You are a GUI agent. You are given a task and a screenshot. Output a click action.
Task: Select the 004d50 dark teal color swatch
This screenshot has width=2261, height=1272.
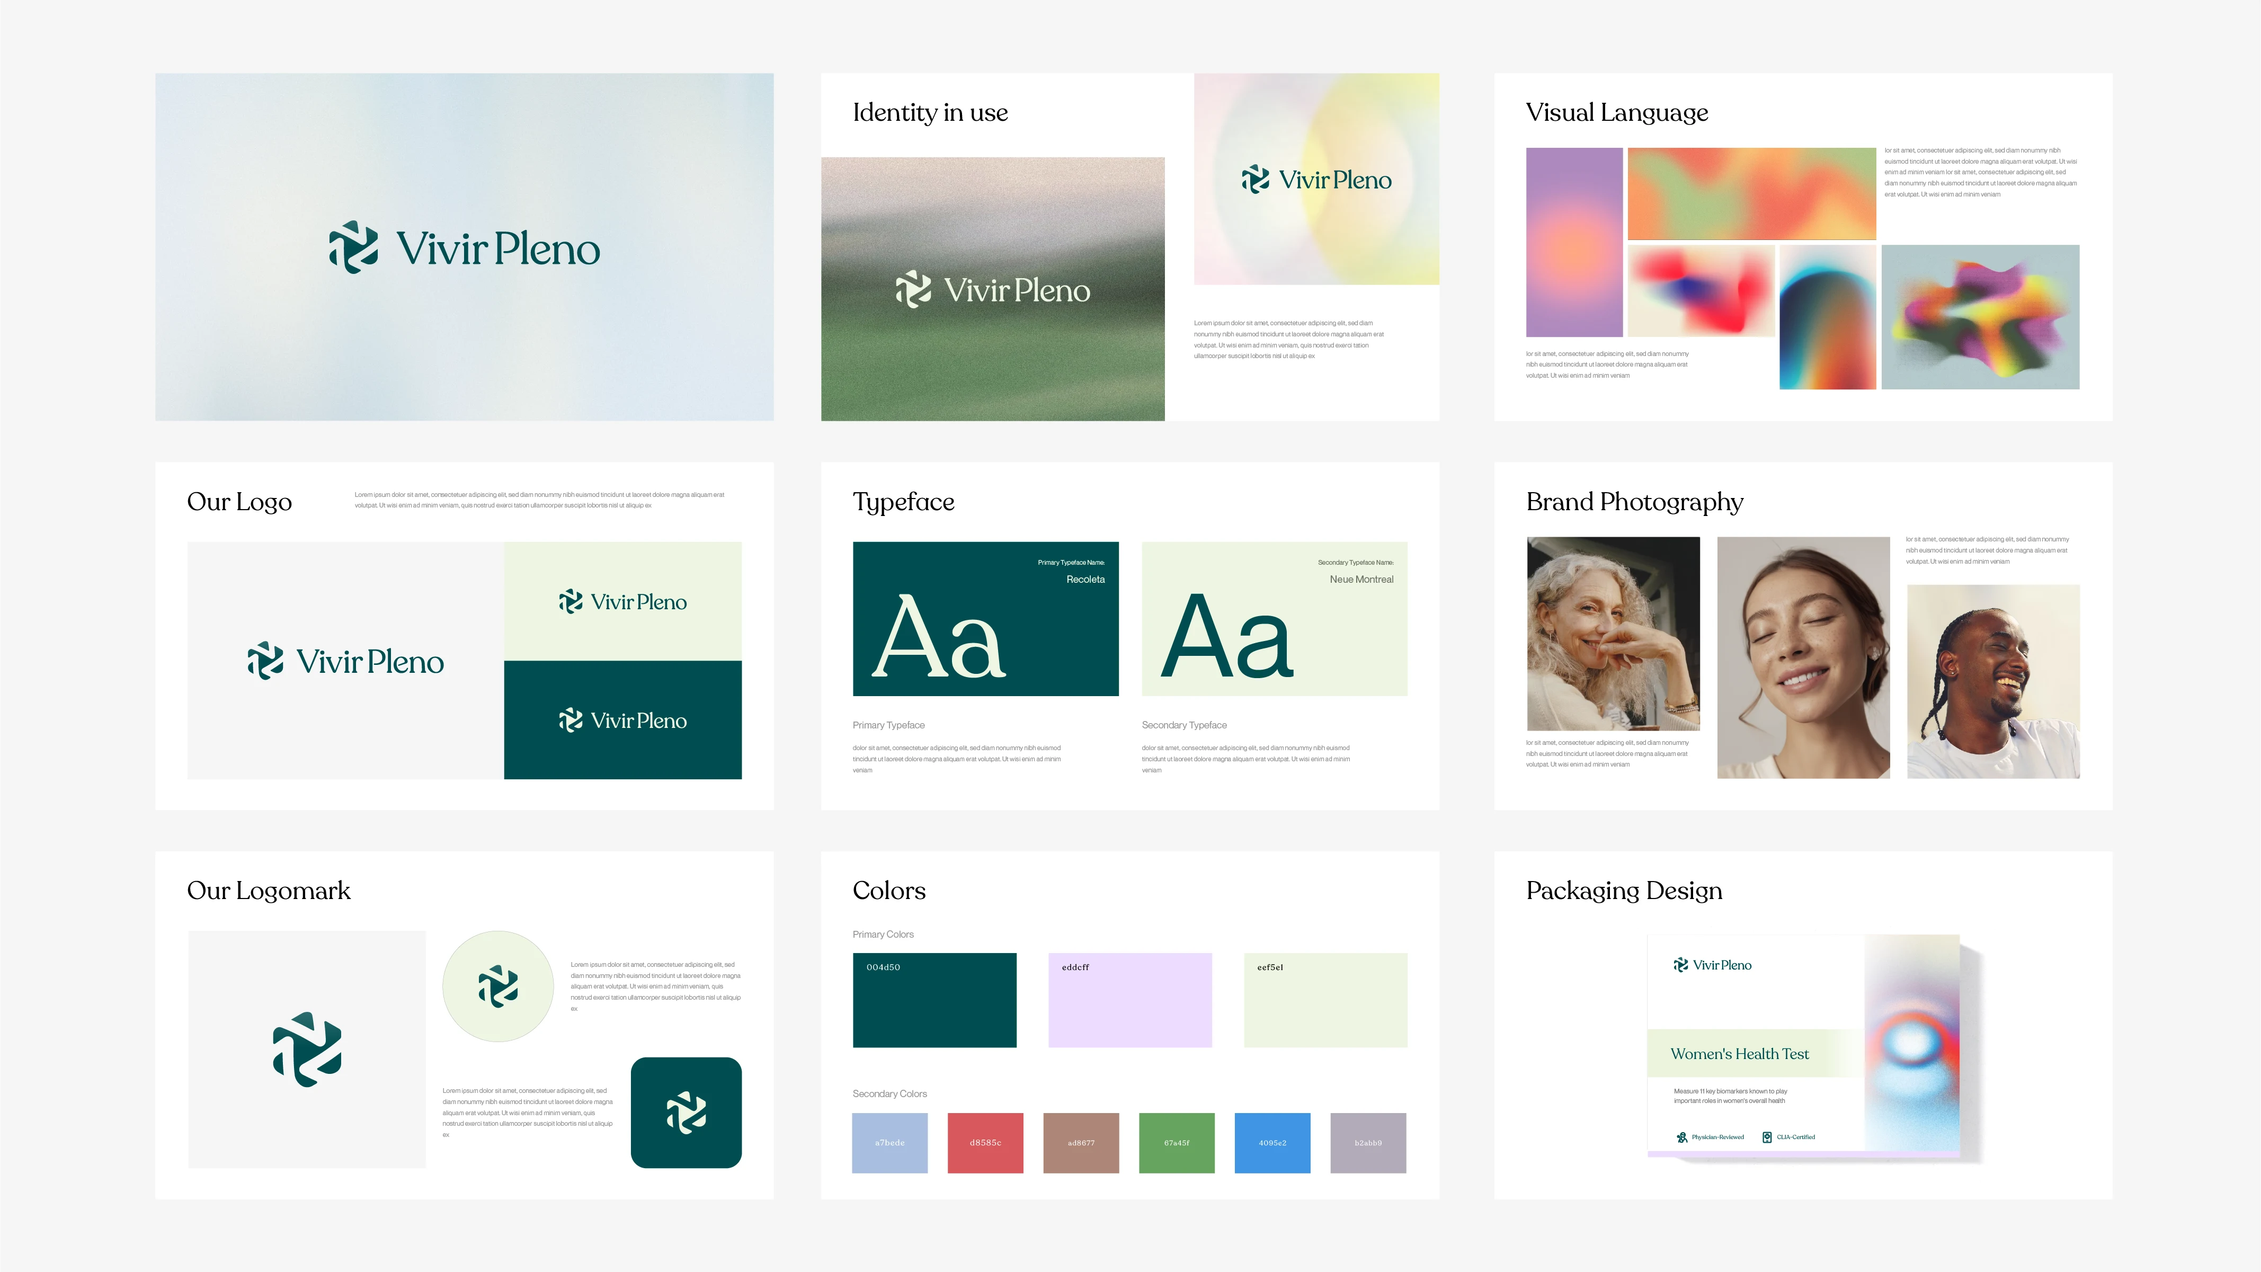click(934, 1000)
